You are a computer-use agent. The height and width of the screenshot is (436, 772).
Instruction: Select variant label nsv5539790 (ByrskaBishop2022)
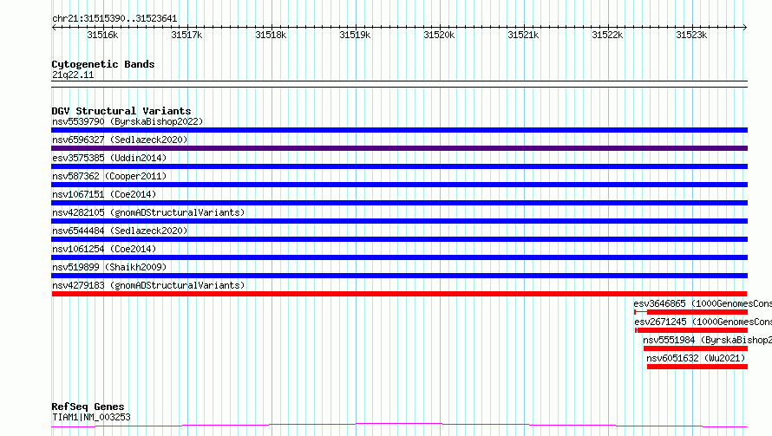tap(128, 121)
